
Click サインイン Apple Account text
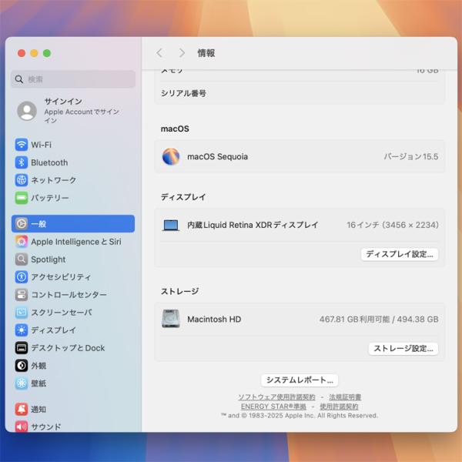(82, 110)
